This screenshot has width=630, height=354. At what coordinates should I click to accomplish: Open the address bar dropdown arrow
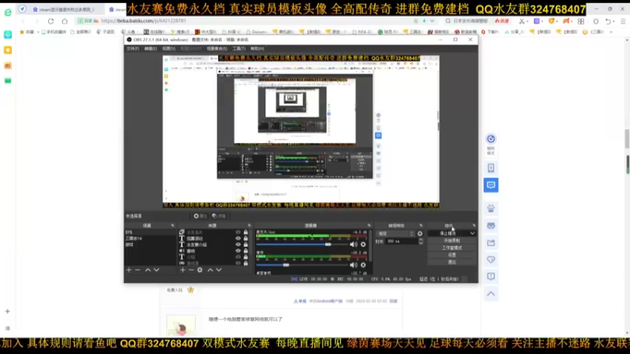point(432,21)
